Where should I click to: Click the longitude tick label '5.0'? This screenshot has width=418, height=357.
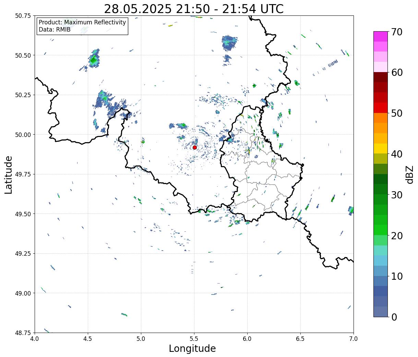tap(141, 338)
